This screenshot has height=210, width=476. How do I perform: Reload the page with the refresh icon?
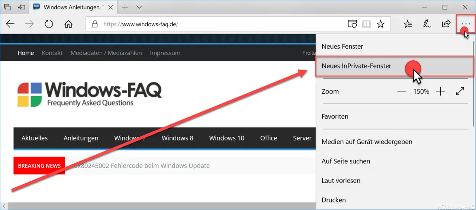tap(49, 24)
